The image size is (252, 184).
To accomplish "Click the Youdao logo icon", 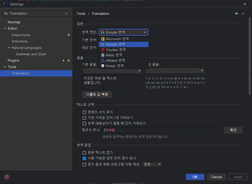I will (x=103, y=50).
